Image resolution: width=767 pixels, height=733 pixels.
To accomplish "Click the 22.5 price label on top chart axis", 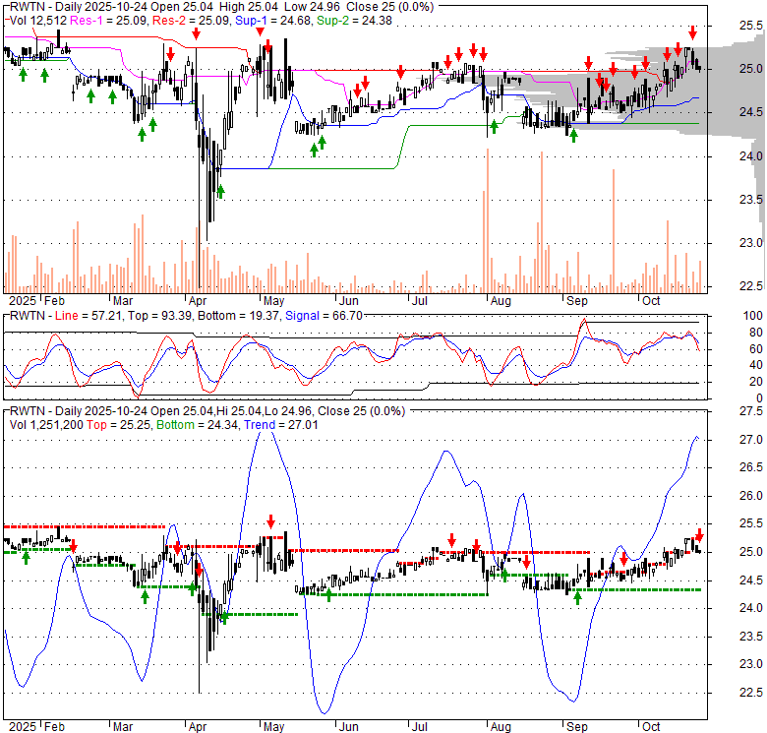I will [x=750, y=286].
